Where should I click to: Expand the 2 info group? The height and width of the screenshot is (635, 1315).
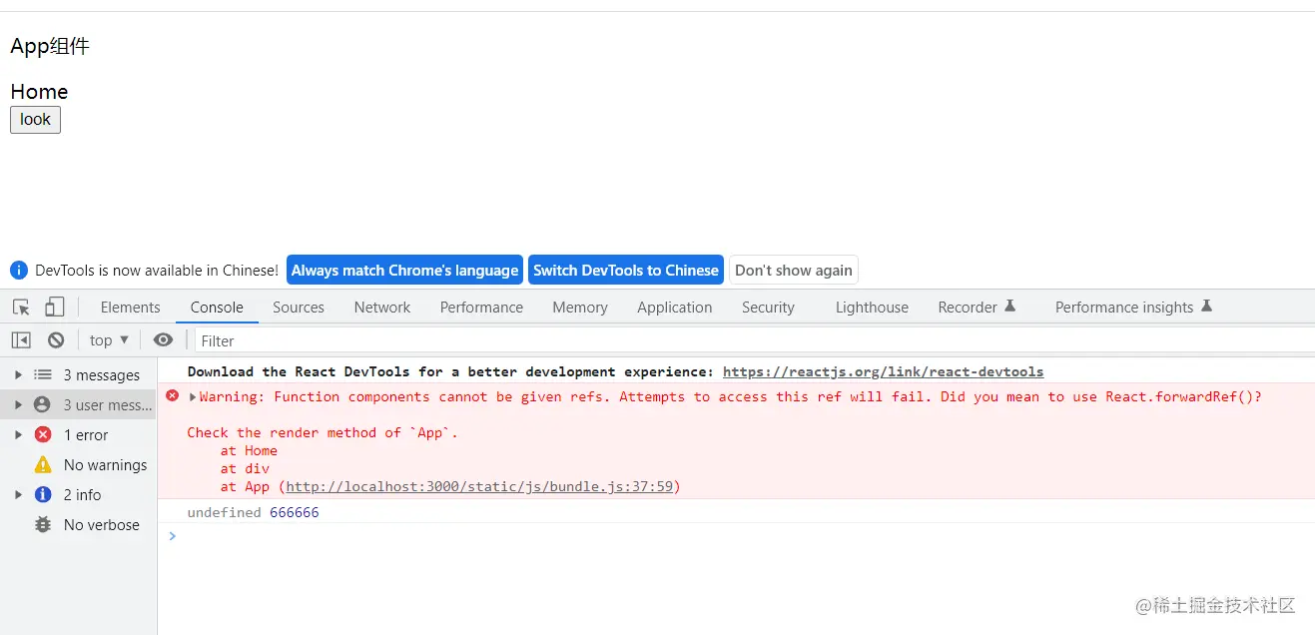[x=18, y=495]
